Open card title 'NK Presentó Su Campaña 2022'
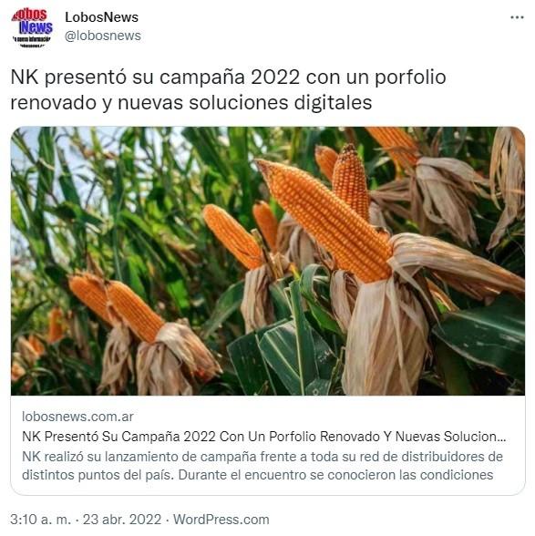 263,437
